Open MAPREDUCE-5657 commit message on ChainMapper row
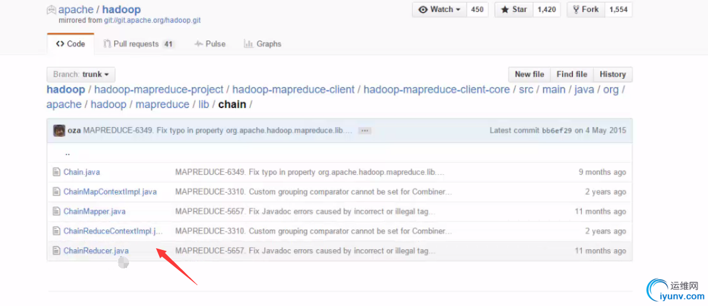708x306 pixels. (305, 211)
